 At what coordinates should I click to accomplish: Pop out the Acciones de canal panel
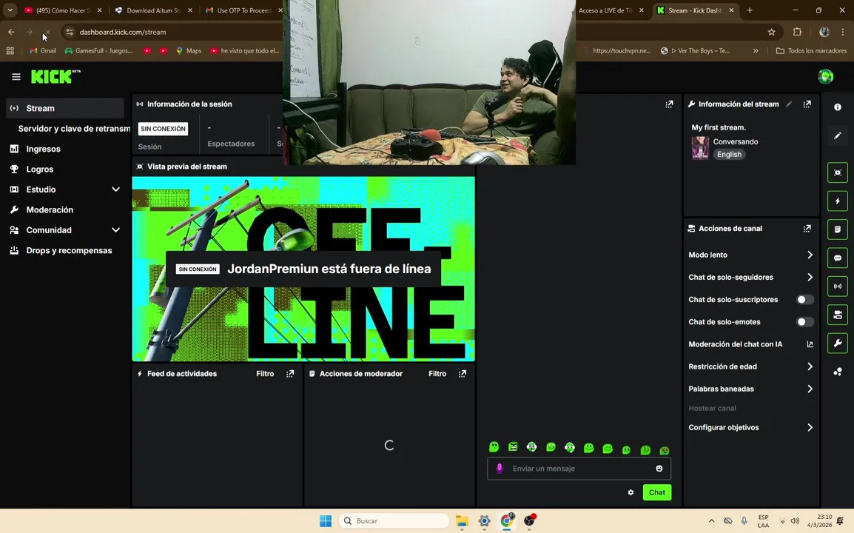pos(807,228)
